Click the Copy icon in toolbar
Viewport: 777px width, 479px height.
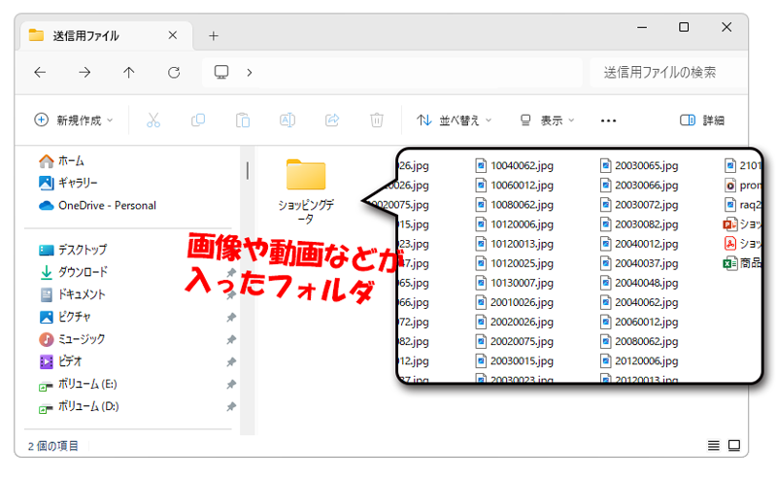click(198, 120)
